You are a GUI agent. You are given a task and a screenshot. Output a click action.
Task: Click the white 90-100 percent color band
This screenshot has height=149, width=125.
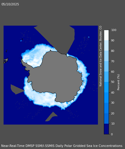[x=106, y=35]
